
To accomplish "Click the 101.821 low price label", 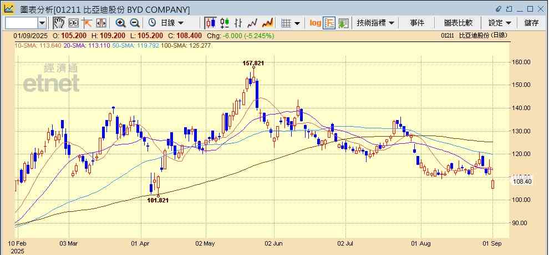I will pos(158,200).
